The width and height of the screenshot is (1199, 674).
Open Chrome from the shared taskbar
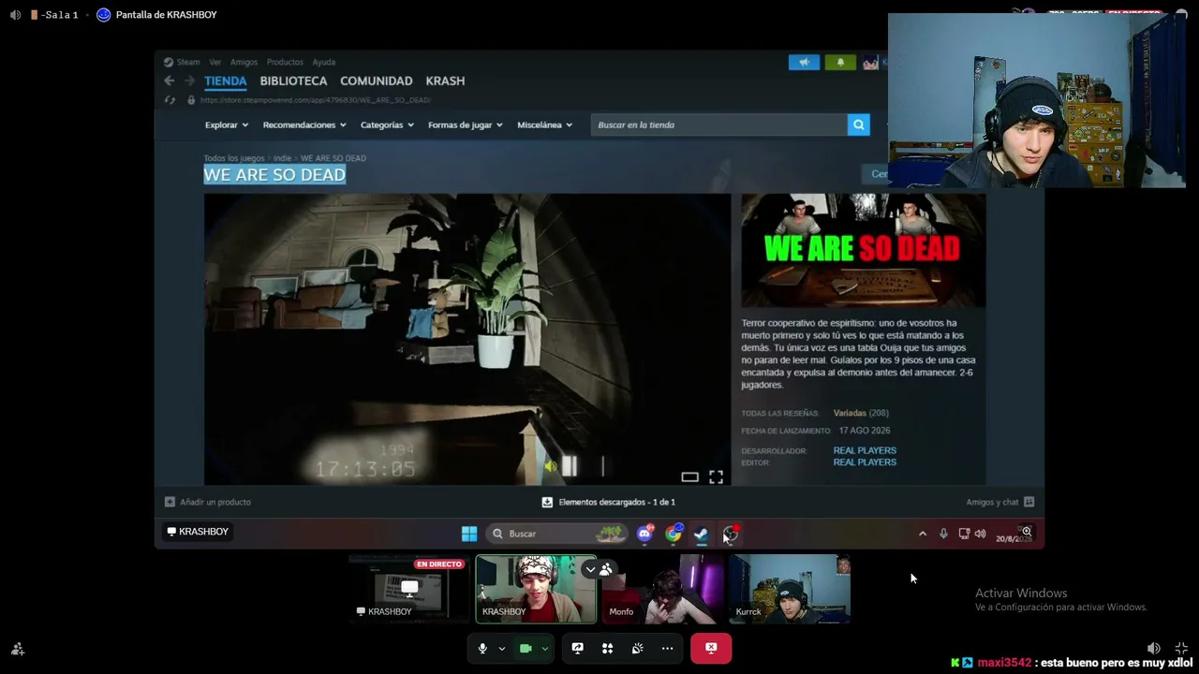tap(674, 534)
